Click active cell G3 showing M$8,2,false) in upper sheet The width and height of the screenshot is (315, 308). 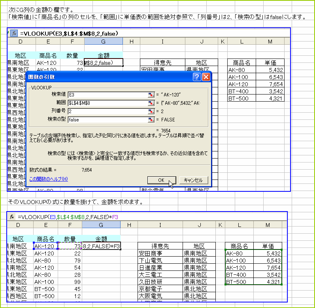[x=104, y=63]
